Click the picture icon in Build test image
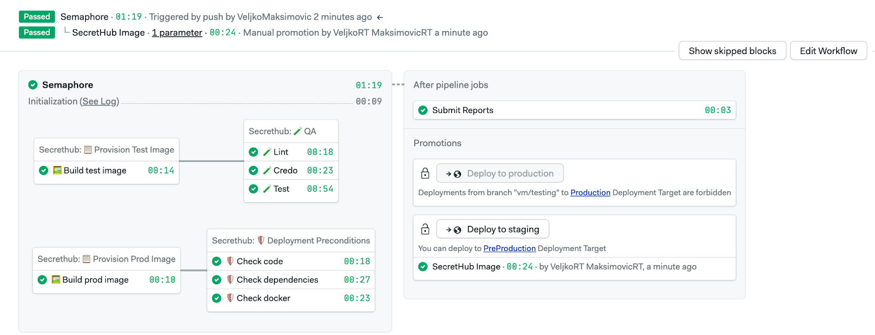Screen dimensions: 875x335 [x=57, y=170]
